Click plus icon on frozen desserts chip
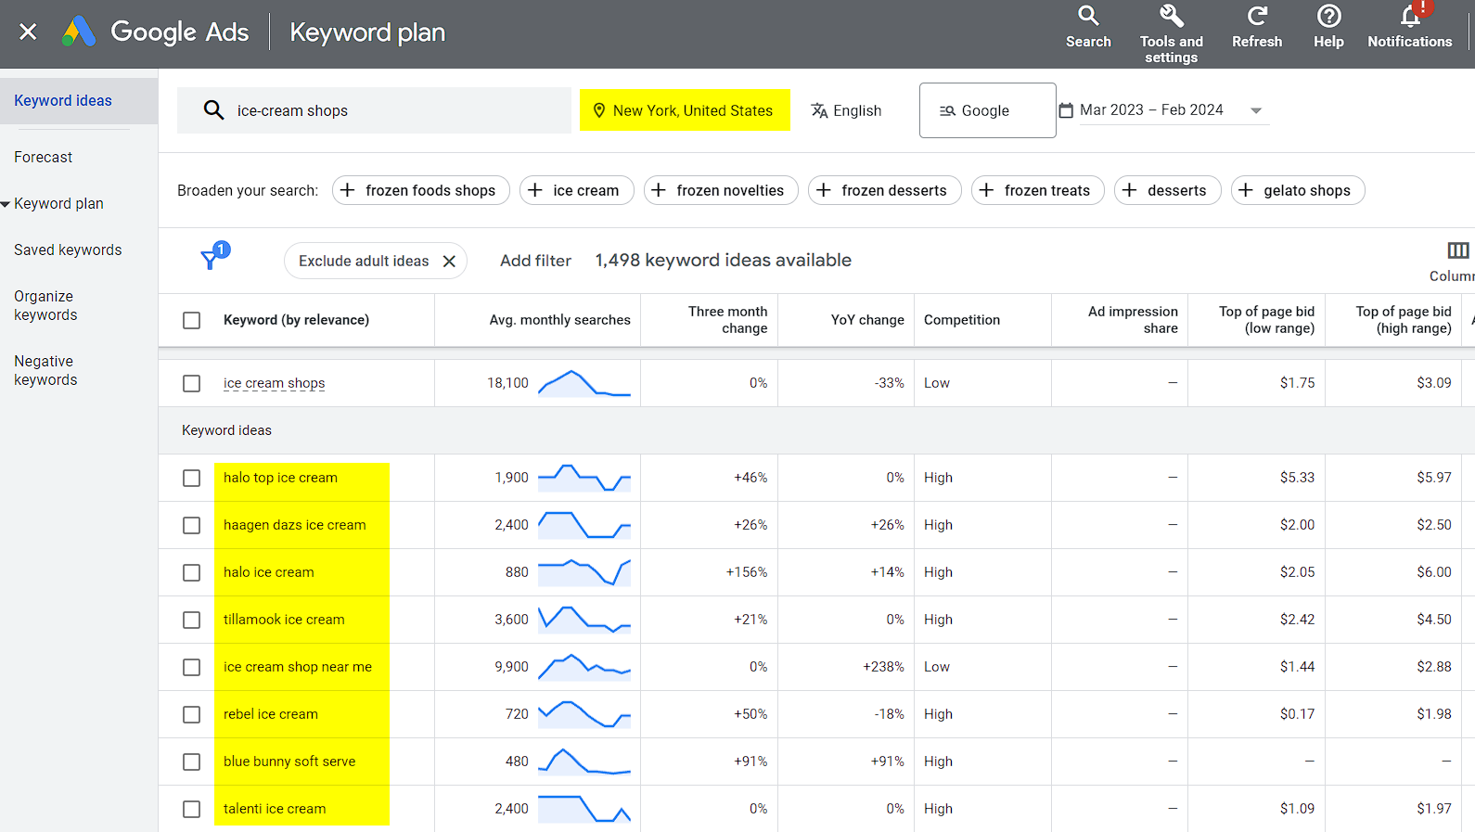1475x832 pixels. click(824, 190)
